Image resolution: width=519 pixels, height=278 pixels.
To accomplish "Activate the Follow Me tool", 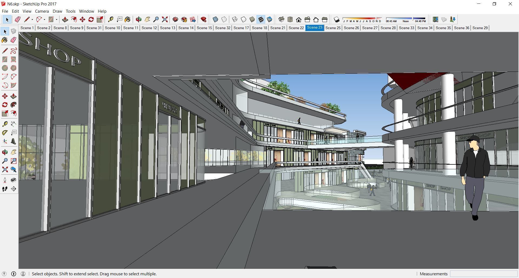I will [x=14, y=105].
